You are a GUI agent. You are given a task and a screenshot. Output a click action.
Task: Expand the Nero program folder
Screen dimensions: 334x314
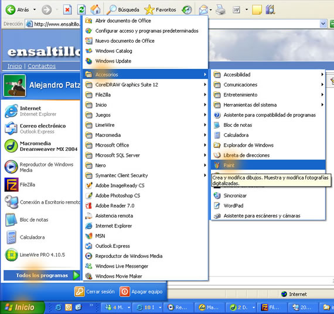[145, 165]
